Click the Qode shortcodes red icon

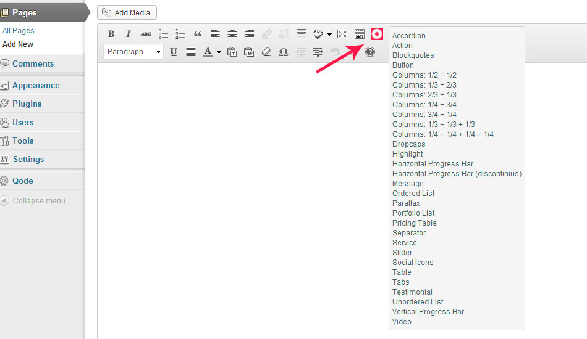pyautogui.click(x=377, y=34)
